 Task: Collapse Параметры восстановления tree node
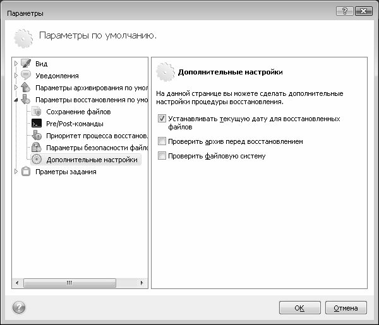tap(16, 100)
